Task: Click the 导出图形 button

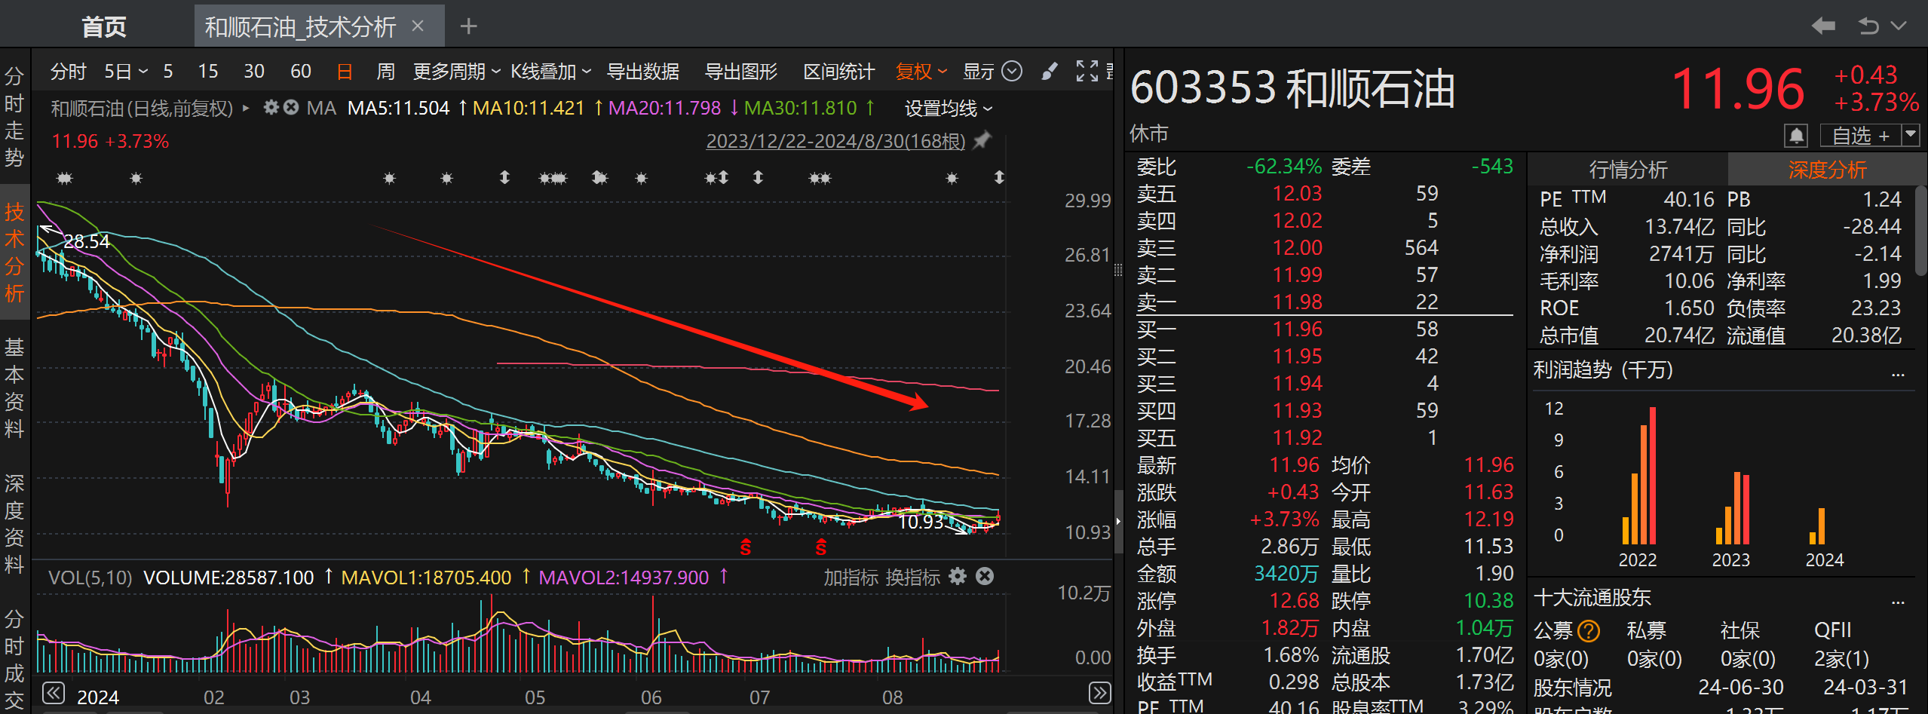Action: coord(741,72)
